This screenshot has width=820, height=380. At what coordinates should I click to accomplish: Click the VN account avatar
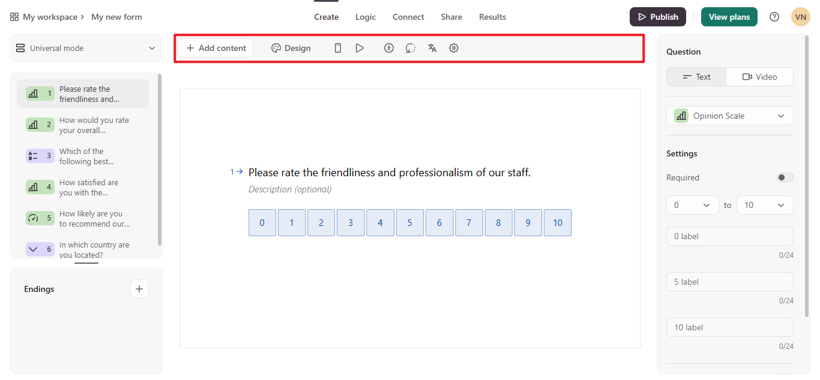tap(800, 16)
